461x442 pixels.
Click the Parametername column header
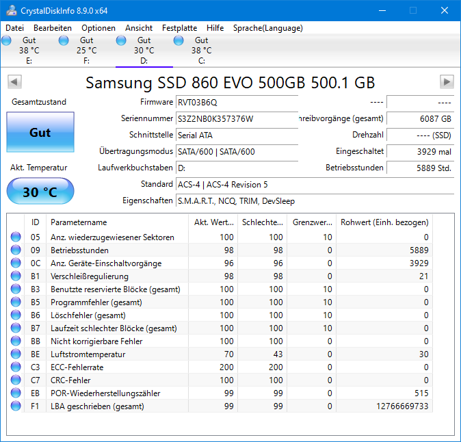(x=118, y=222)
